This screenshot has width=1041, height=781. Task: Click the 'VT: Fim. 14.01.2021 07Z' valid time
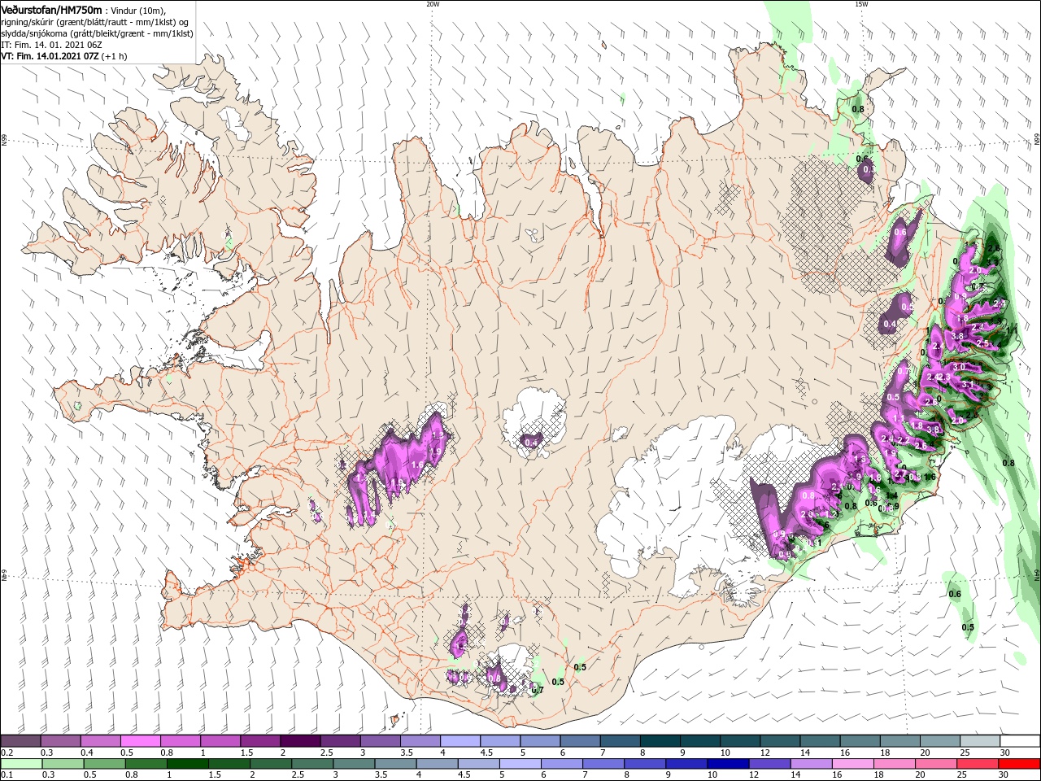click(x=50, y=56)
